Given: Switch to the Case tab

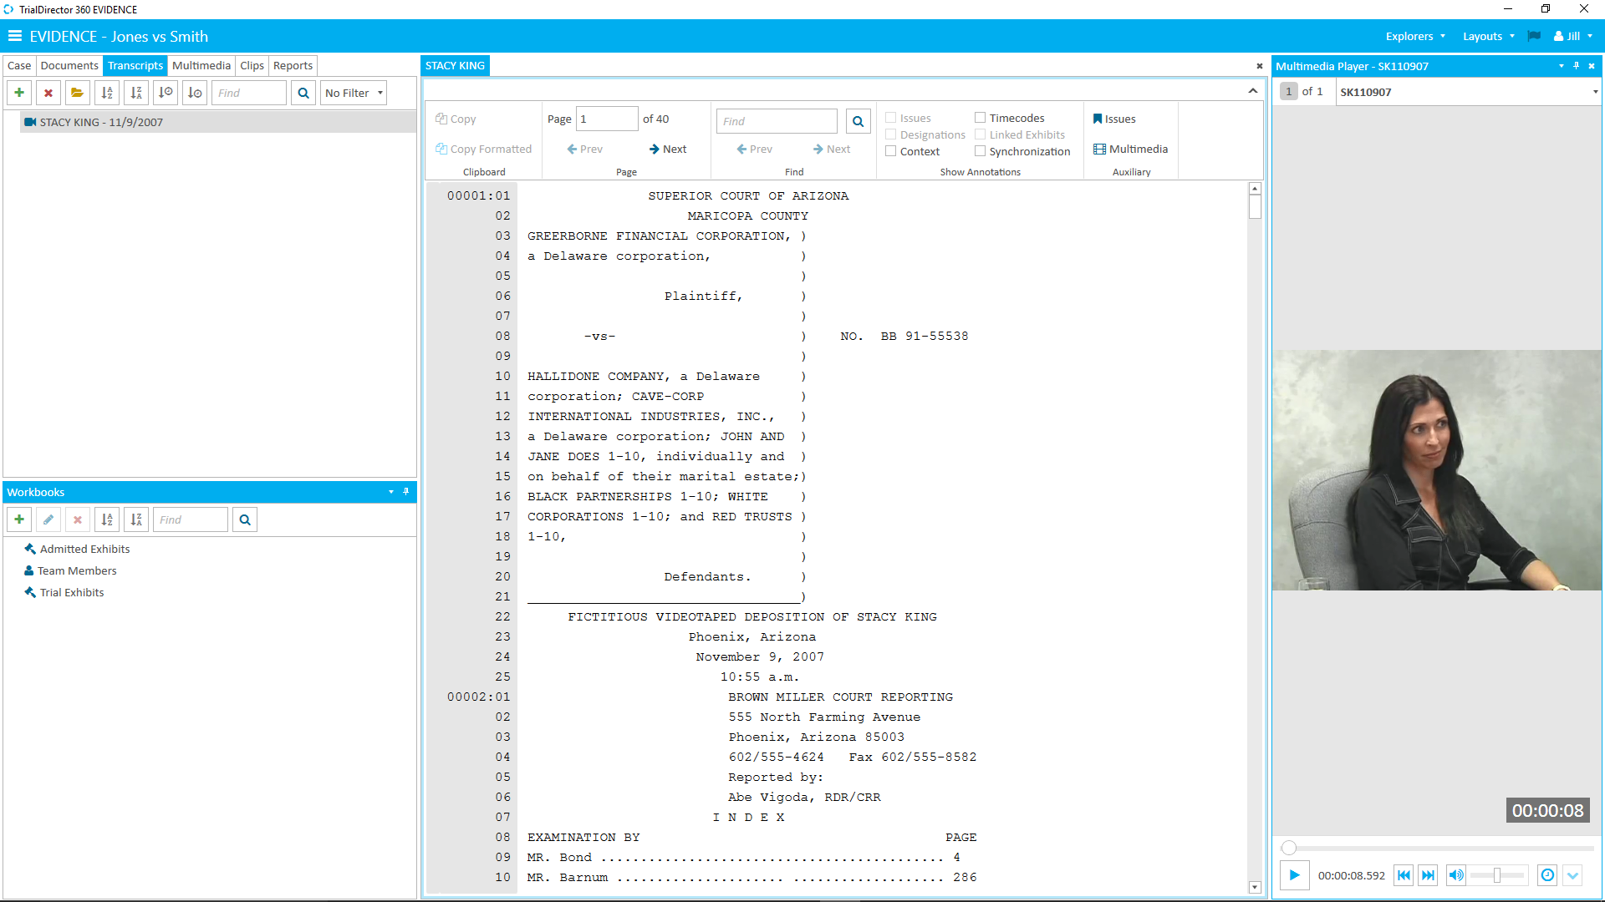Looking at the screenshot, I should pos(19,65).
